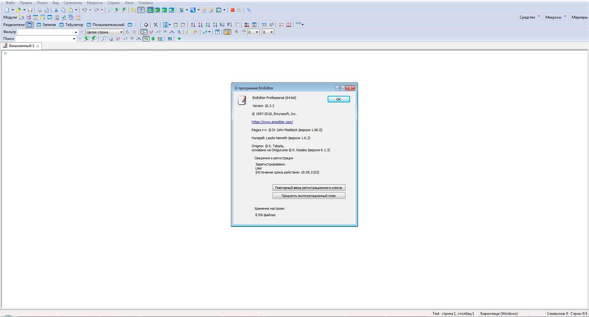Click the pin icon in the main toolbar
The width and height of the screenshot is (589, 317).
(249, 10)
